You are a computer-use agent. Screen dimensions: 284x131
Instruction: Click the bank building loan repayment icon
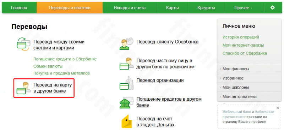click(126, 102)
